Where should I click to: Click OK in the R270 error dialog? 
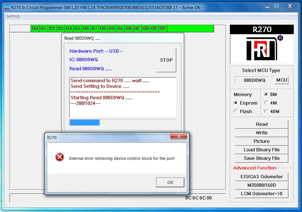(x=170, y=182)
